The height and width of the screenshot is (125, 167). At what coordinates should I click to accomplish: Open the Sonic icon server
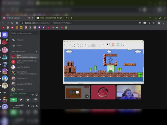coord(5,78)
